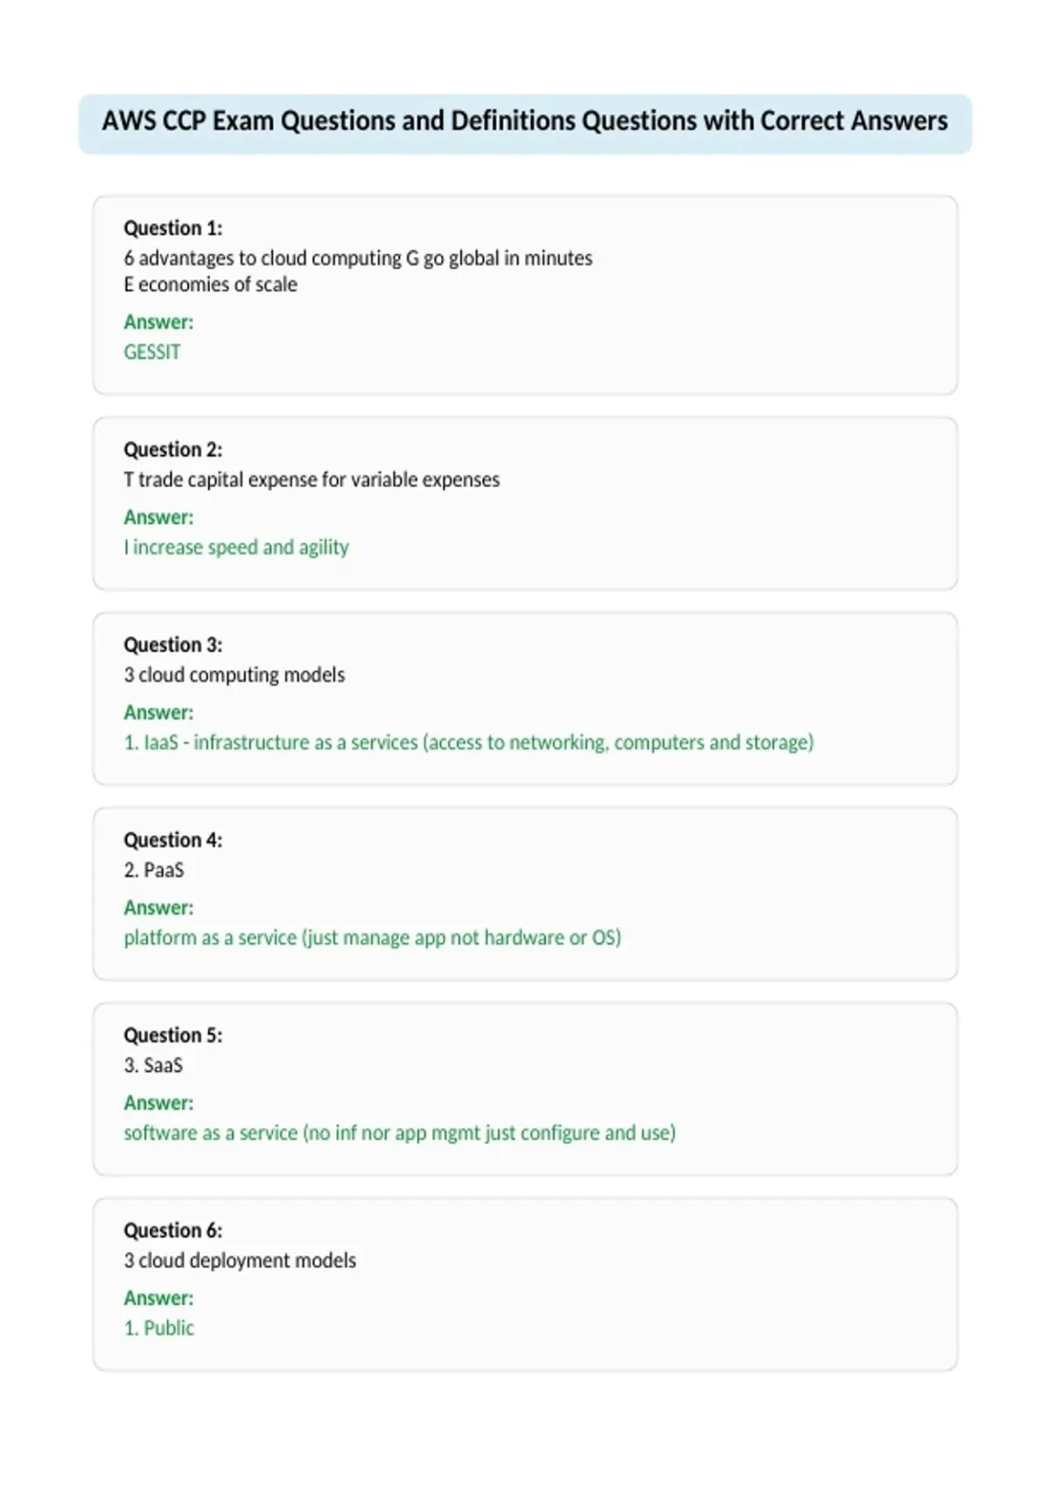Click the '1. Public' answer text
This screenshot has height=1487, width=1050.
[x=158, y=1328]
